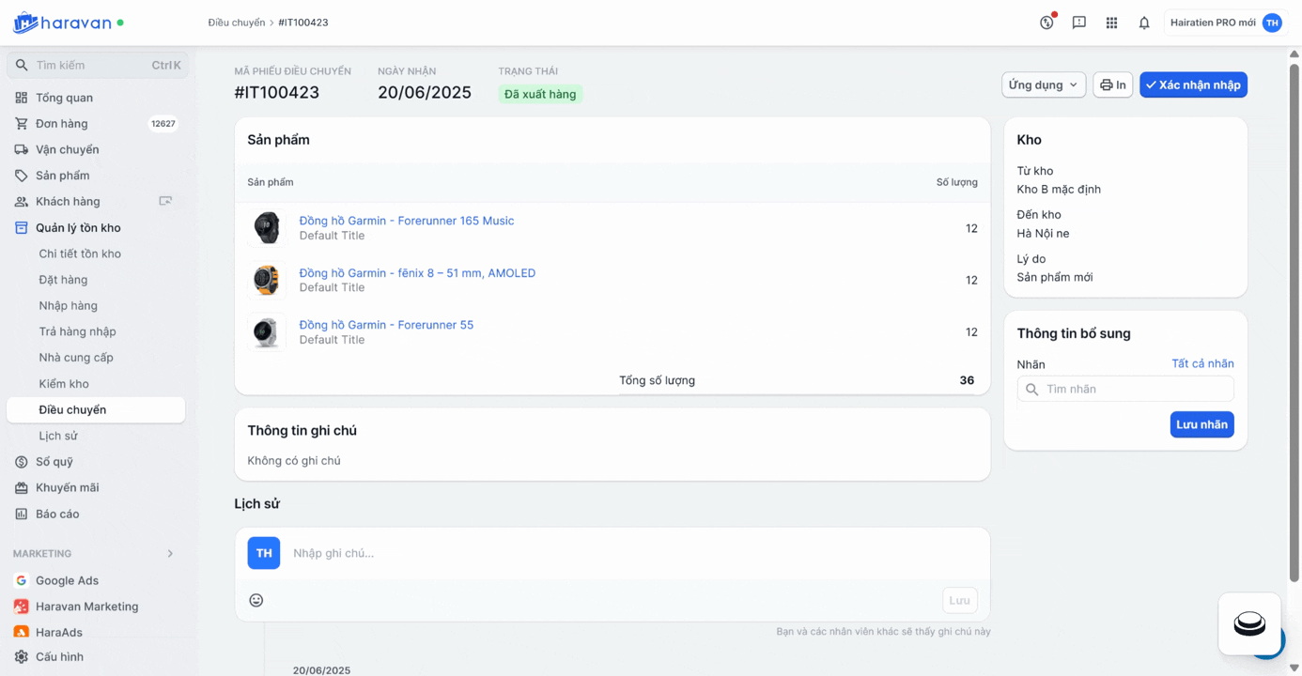1302x676 pixels.
Task: Open the emoji picker in history note
Action: [256, 600]
